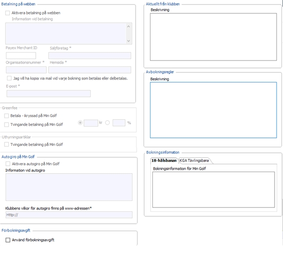Click the Aktuellt från klubben description box
The height and width of the screenshot is (259, 283).
tap(213, 37)
